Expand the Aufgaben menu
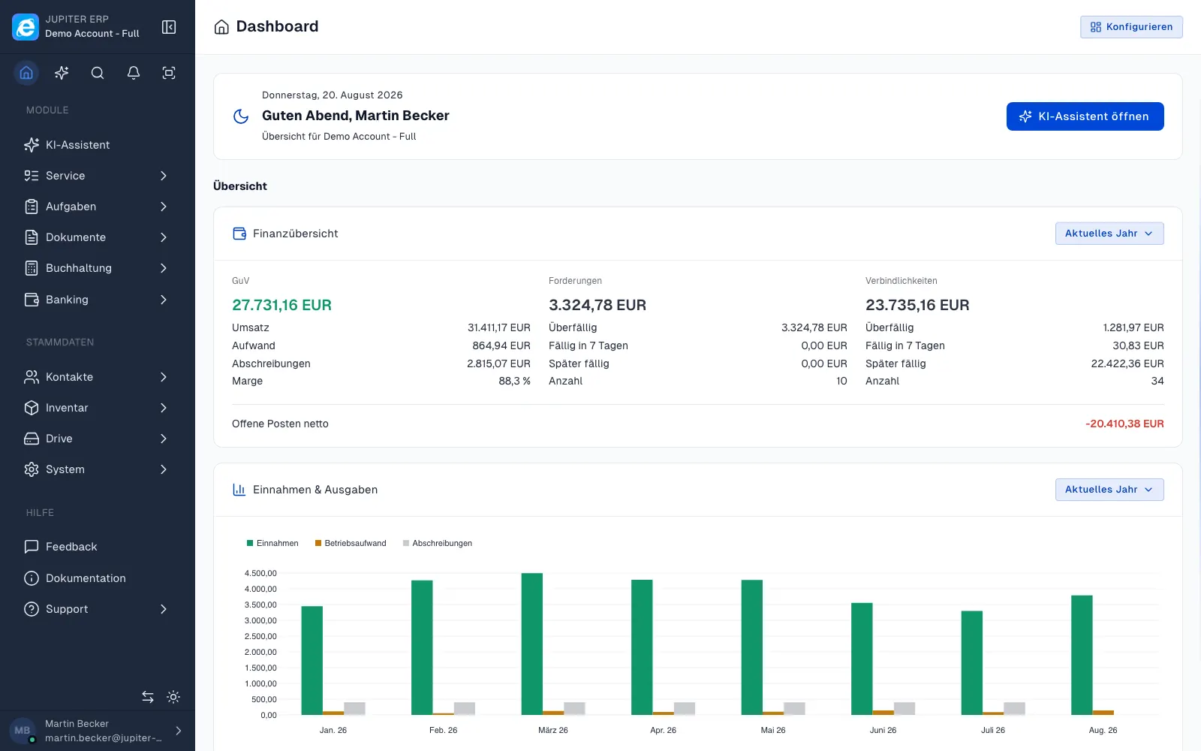The height and width of the screenshot is (751, 1201). (x=98, y=207)
